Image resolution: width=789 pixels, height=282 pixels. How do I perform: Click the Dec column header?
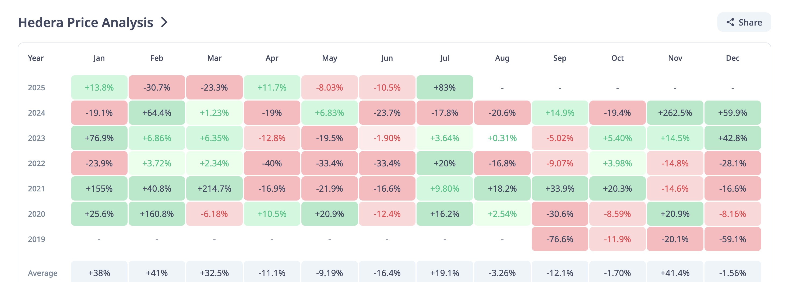[732, 58]
